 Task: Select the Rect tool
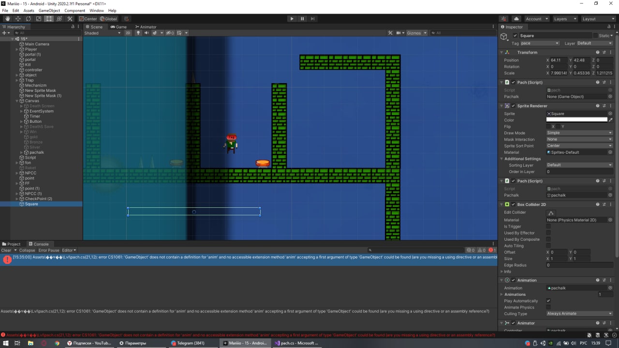(49, 19)
